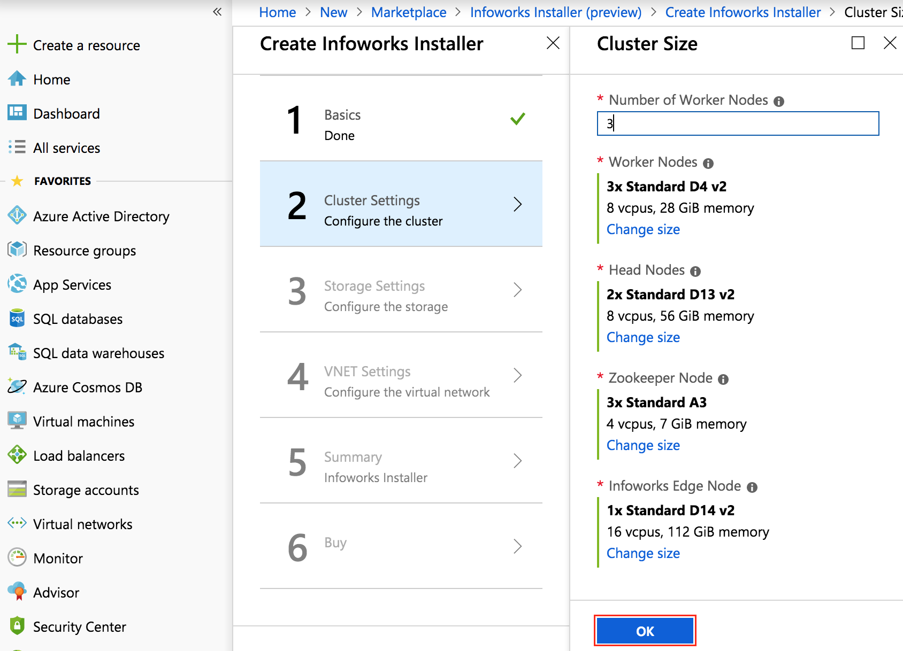Click the Security Center shield icon
Image resolution: width=903 pixels, height=651 pixels.
coord(17,626)
